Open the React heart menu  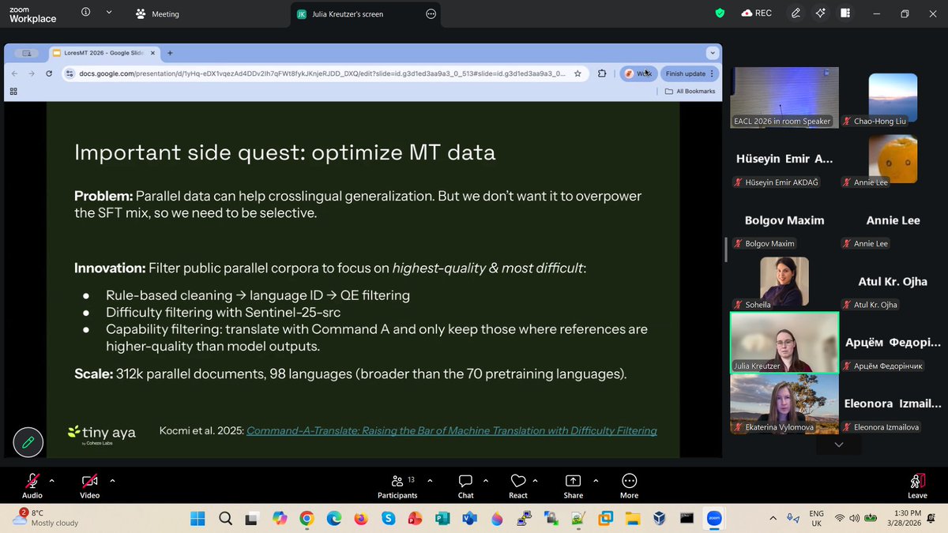coord(518,486)
